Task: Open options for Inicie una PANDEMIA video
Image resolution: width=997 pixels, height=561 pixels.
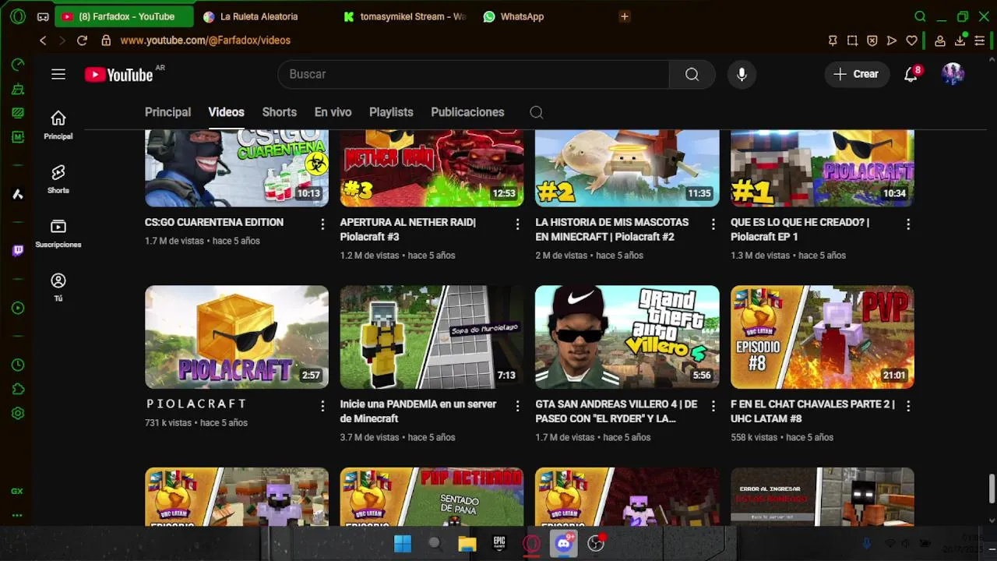Action: point(517,406)
